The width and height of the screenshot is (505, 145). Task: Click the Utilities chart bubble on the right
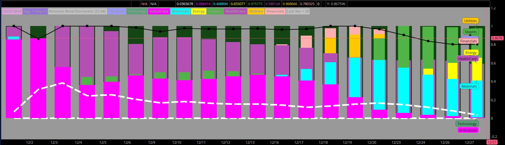tap(470, 21)
